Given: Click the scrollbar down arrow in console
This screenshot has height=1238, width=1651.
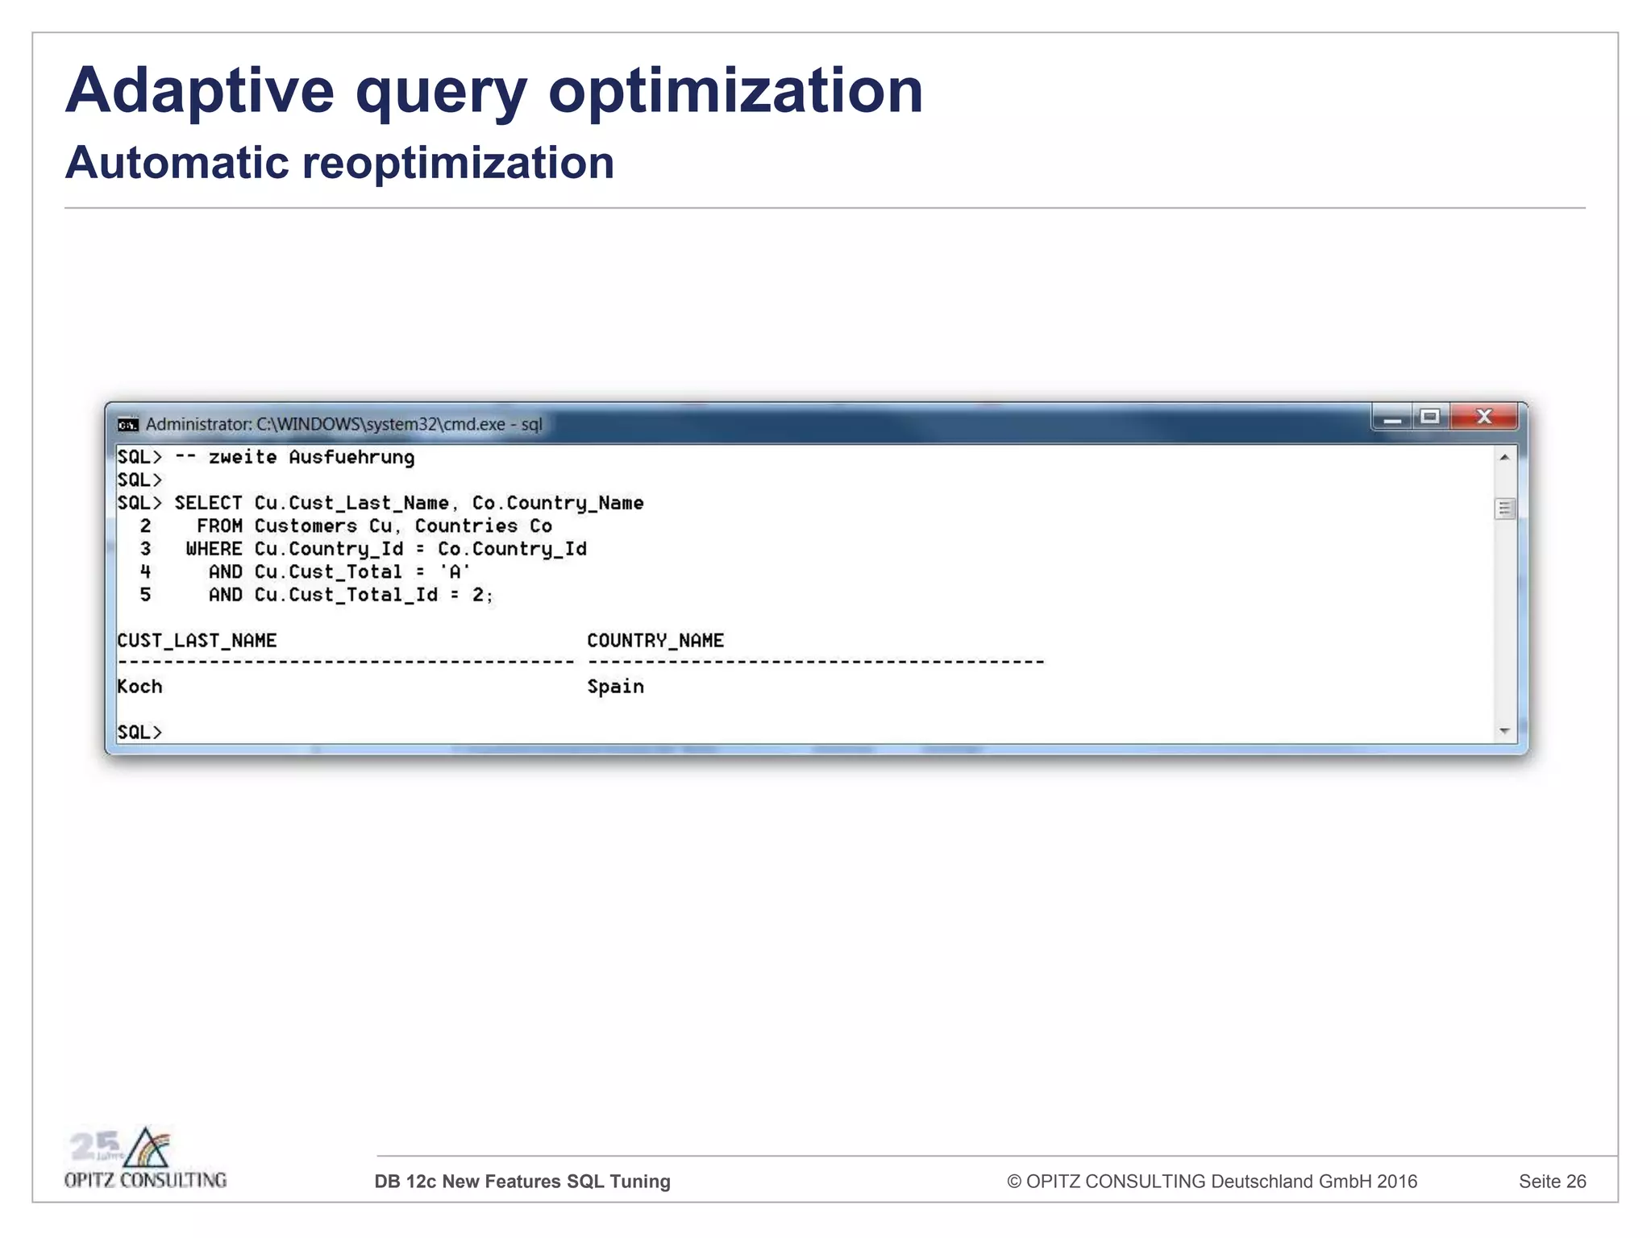Looking at the screenshot, I should tap(1504, 731).
